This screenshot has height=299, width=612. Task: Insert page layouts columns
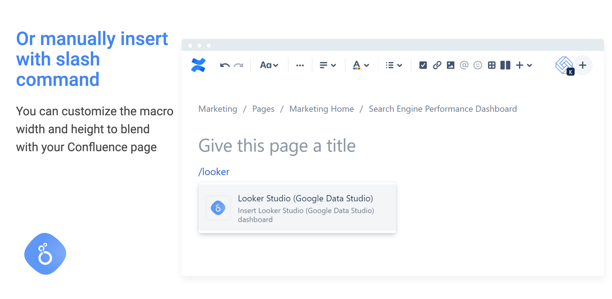[505, 65]
